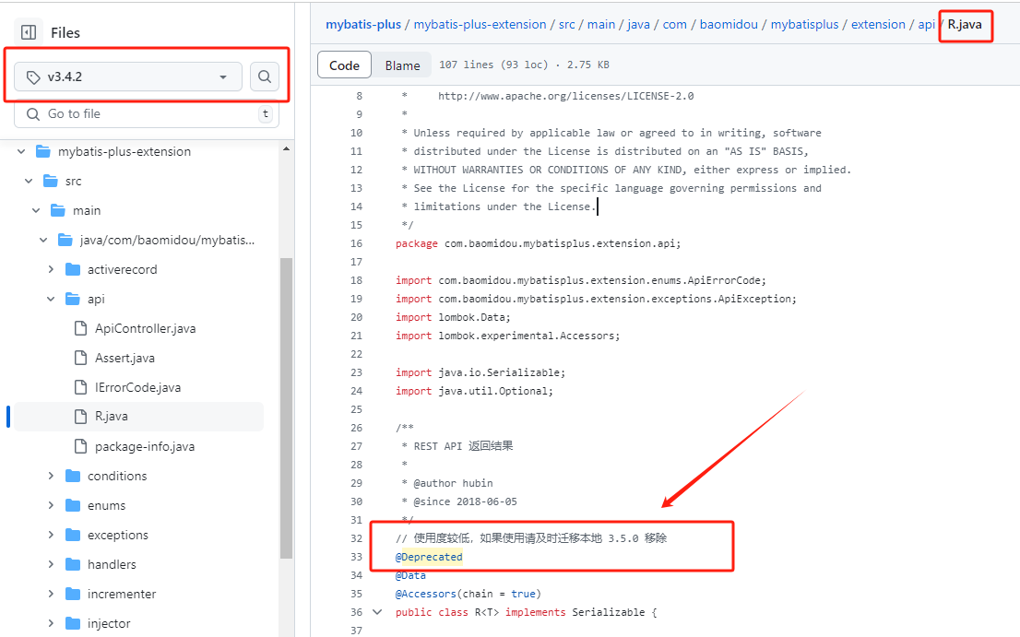Click the @Deprecated annotation text

pyautogui.click(x=429, y=557)
